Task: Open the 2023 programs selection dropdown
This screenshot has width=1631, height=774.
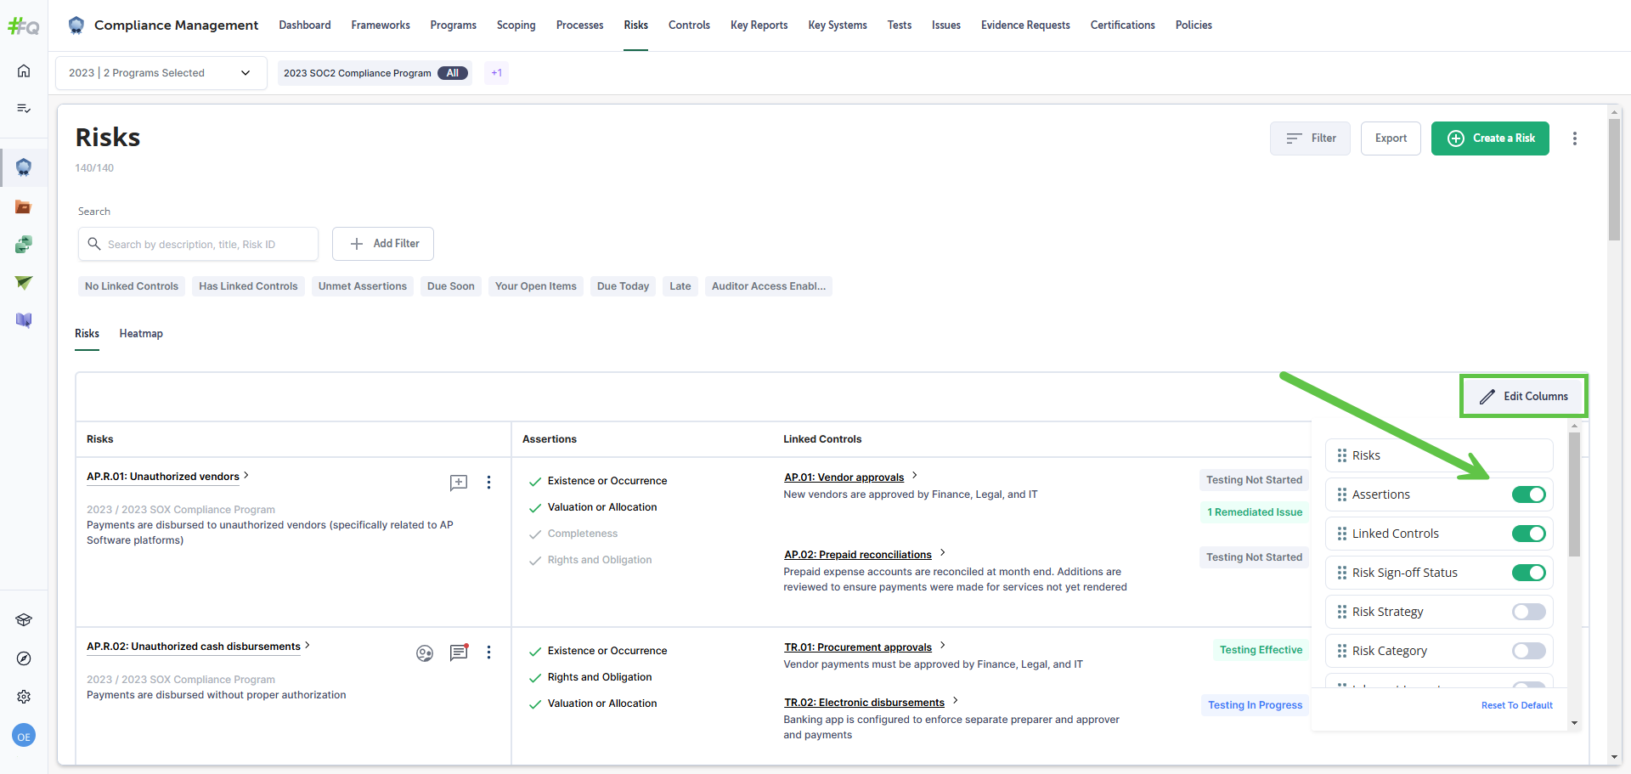Action: point(161,73)
